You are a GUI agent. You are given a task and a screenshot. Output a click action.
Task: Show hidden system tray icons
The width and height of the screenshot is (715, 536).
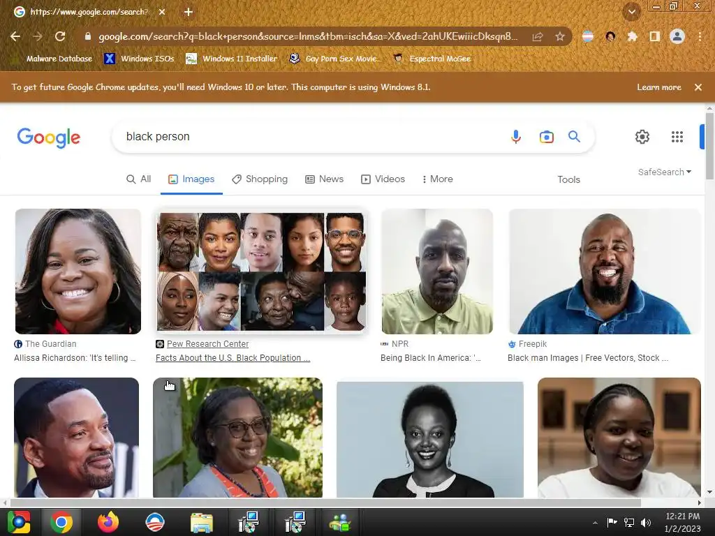(595, 522)
